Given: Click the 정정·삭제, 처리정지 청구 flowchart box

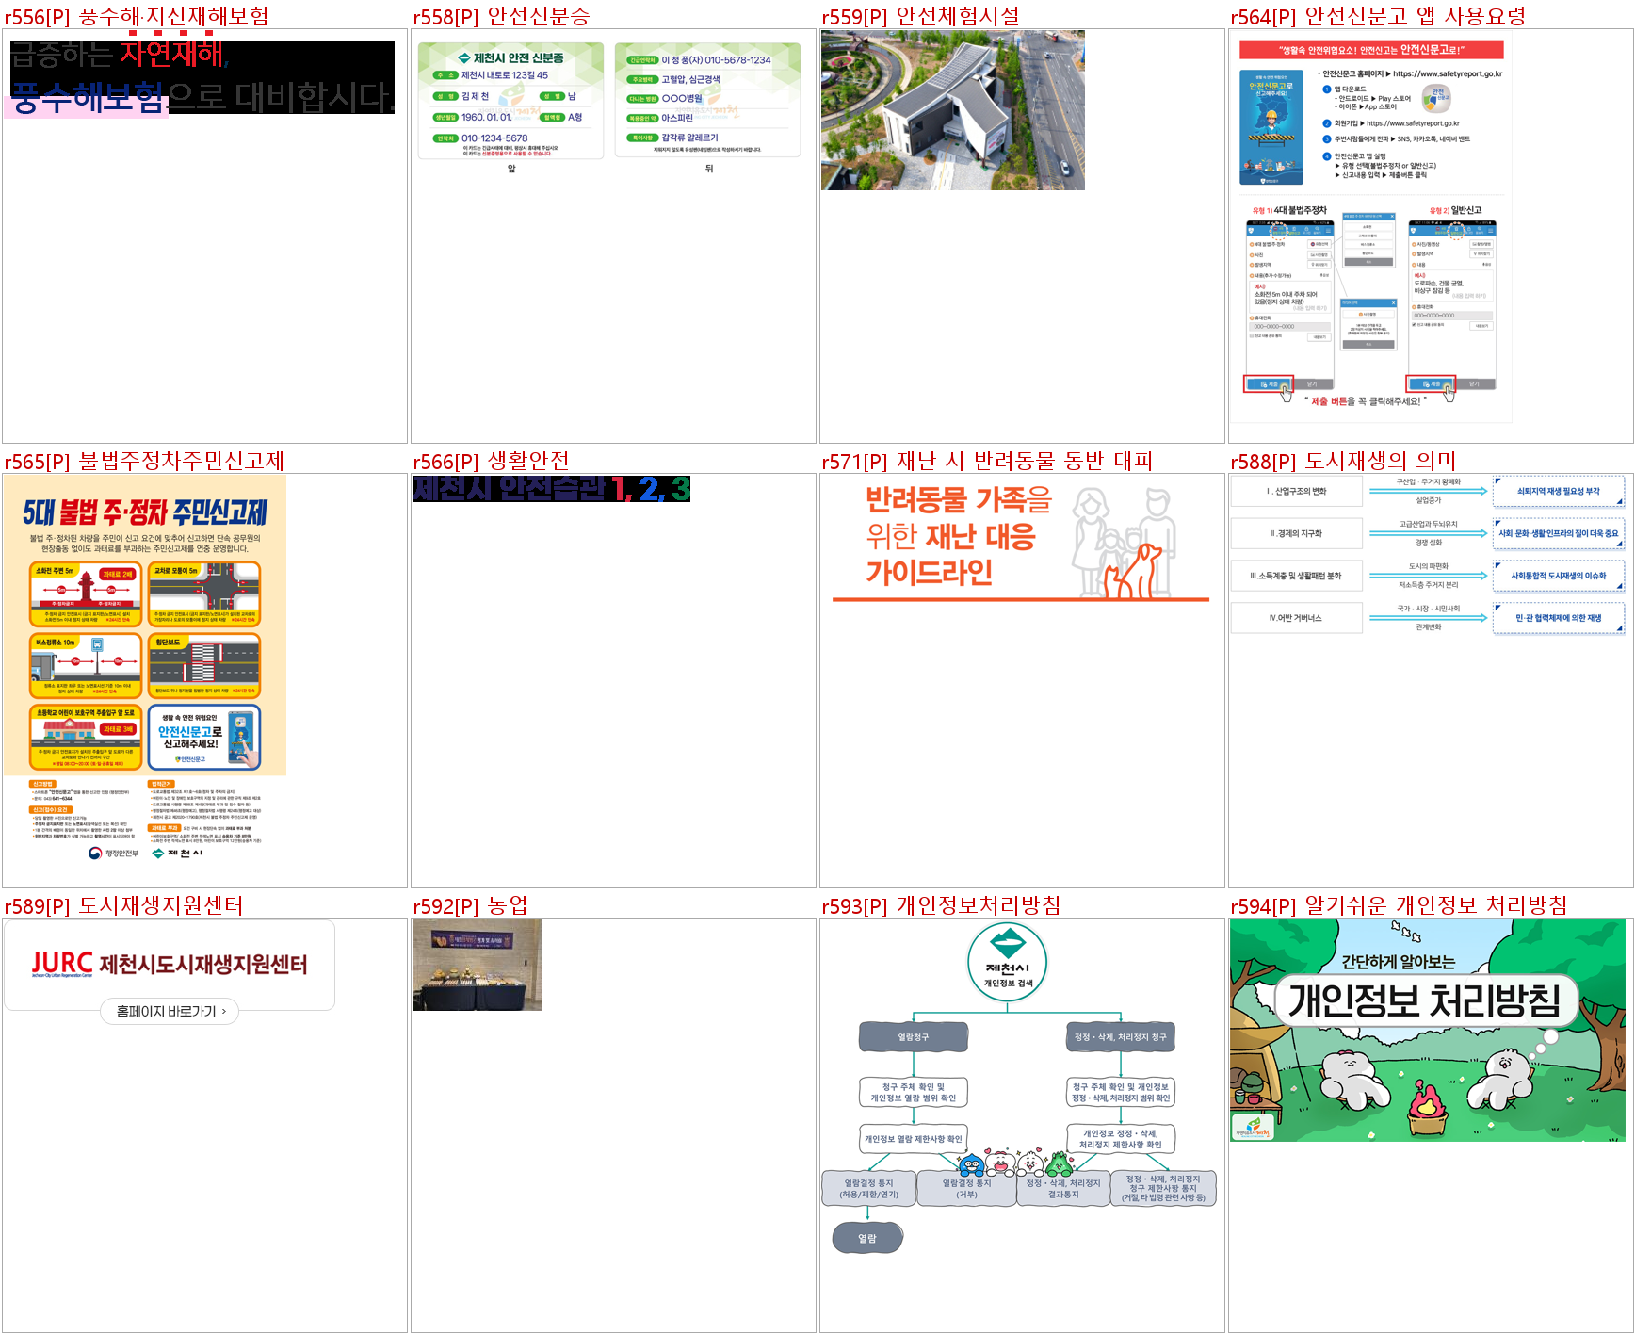Looking at the screenshot, I should [x=1121, y=1037].
